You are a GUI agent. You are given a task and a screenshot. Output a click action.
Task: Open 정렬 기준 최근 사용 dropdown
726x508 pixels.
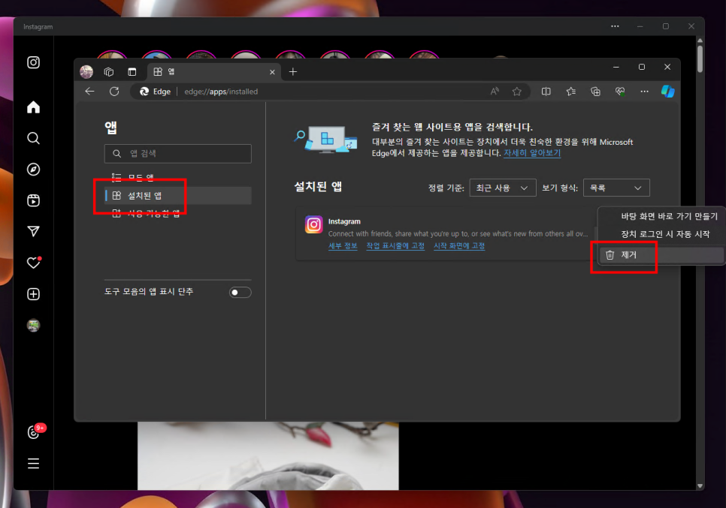point(503,188)
